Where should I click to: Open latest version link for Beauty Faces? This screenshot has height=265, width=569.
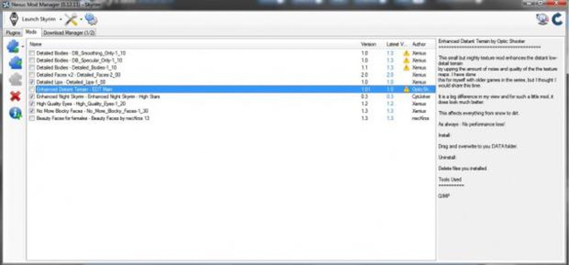click(390, 118)
